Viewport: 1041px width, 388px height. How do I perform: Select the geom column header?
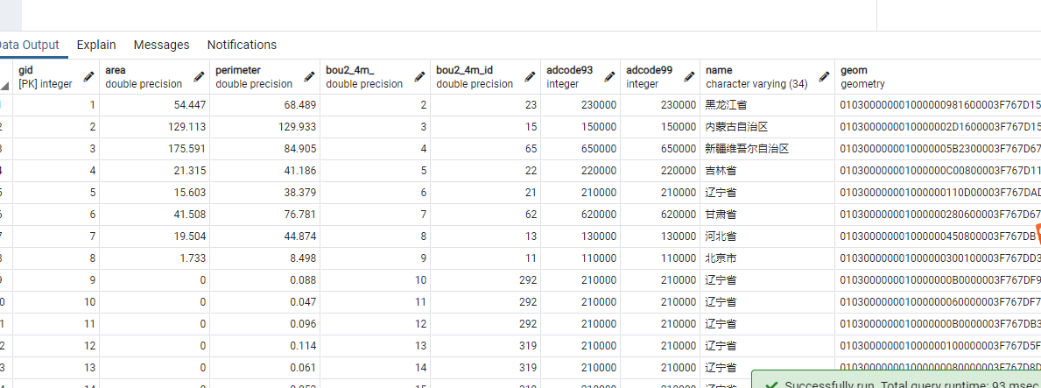click(x=938, y=77)
